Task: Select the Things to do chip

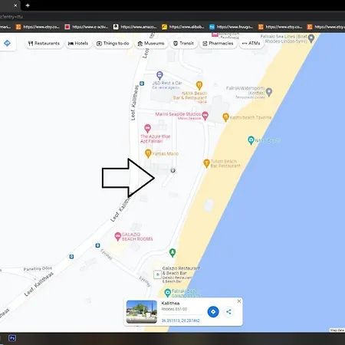Action: 113,44
